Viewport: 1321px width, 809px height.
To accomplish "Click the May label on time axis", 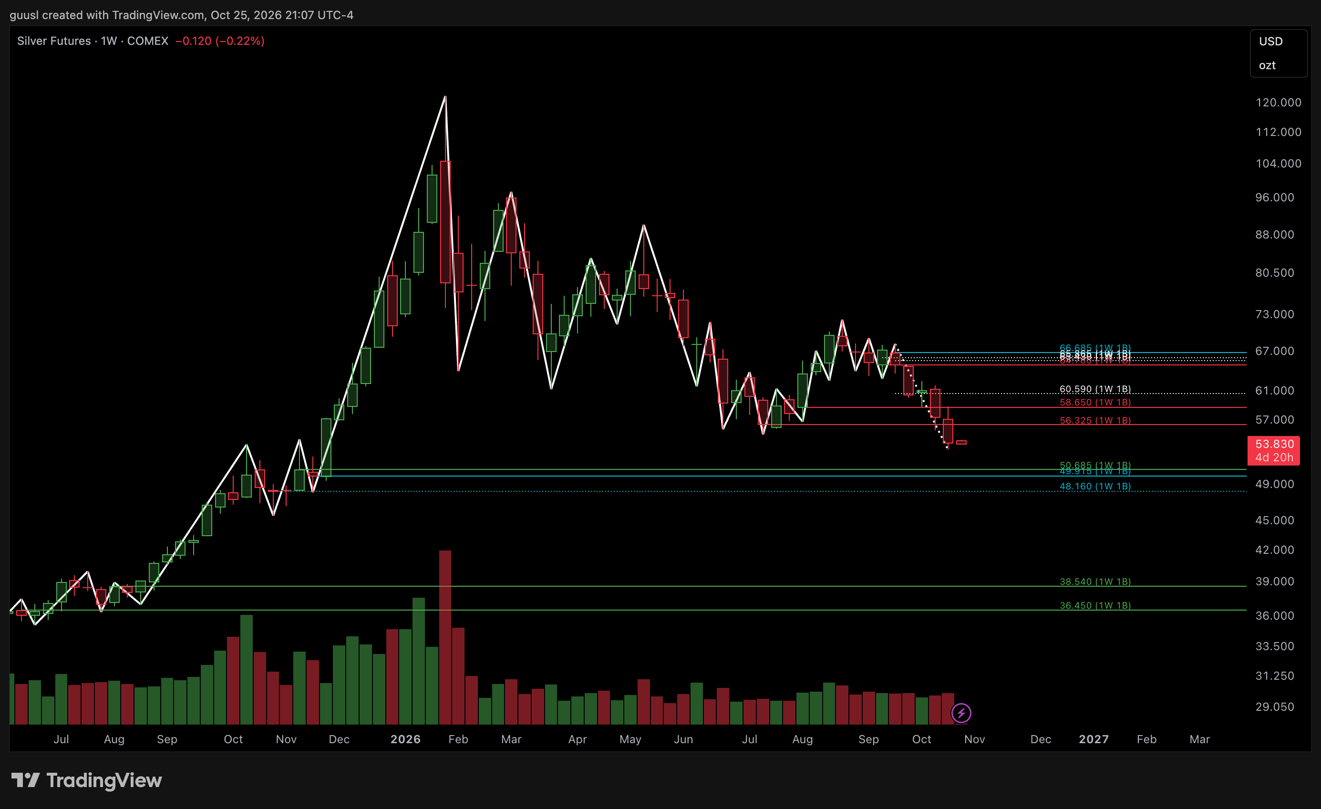I will 630,739.
